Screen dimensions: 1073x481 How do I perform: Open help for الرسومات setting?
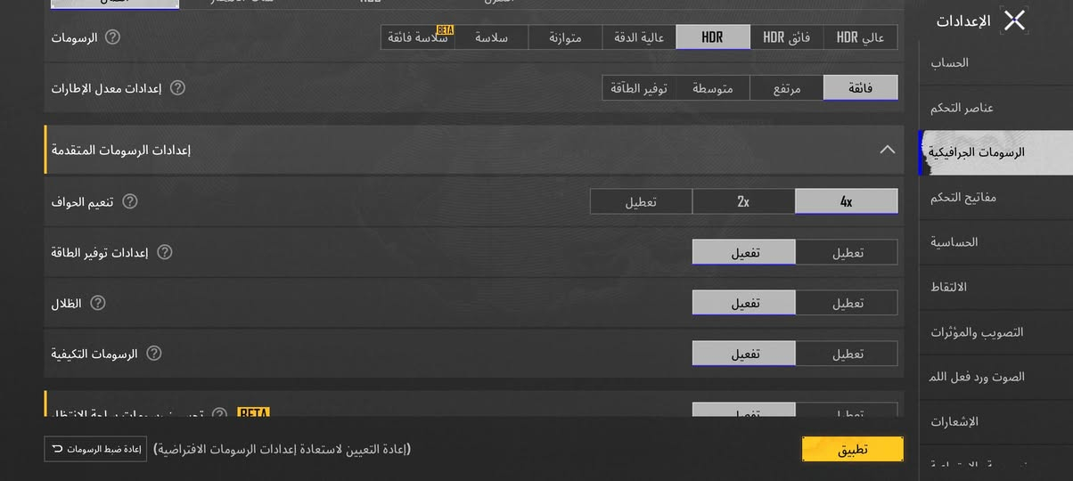click(x=112, y=37)
